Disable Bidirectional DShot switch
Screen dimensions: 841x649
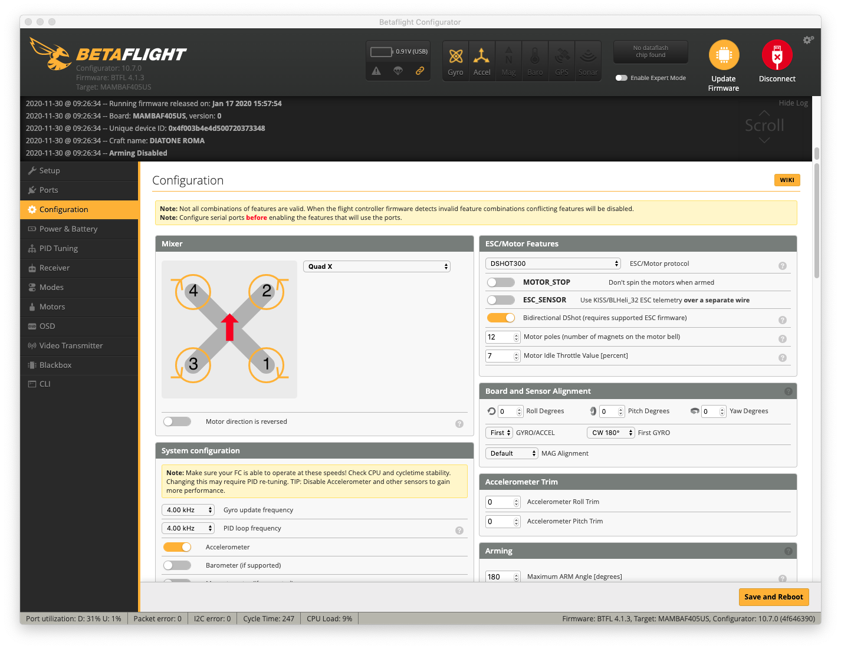pyautogui.click(x=501, y=318)
